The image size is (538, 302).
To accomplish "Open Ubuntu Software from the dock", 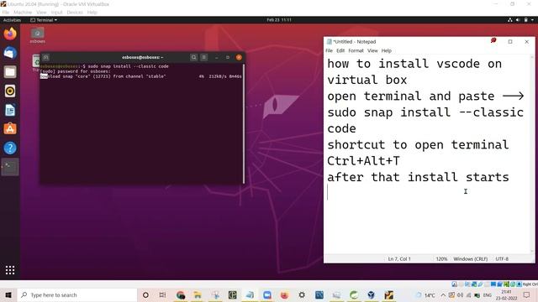I will coord(10,129).
